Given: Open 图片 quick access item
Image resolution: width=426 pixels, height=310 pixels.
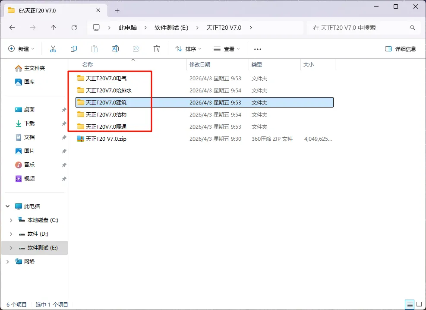Looking at the screenshot, I should [x=25, y=151].
